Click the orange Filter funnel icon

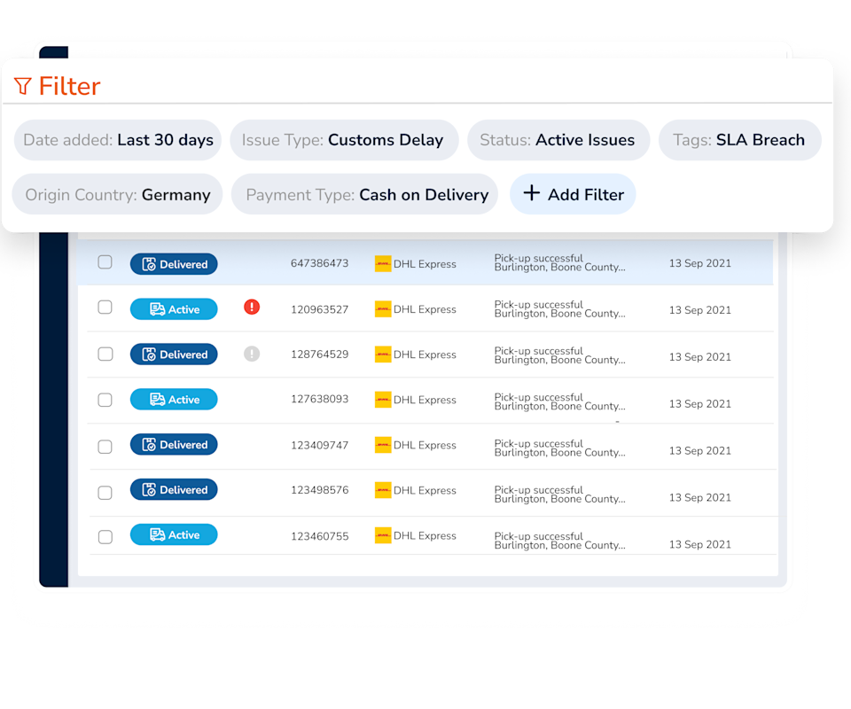(x=23, y=86)
